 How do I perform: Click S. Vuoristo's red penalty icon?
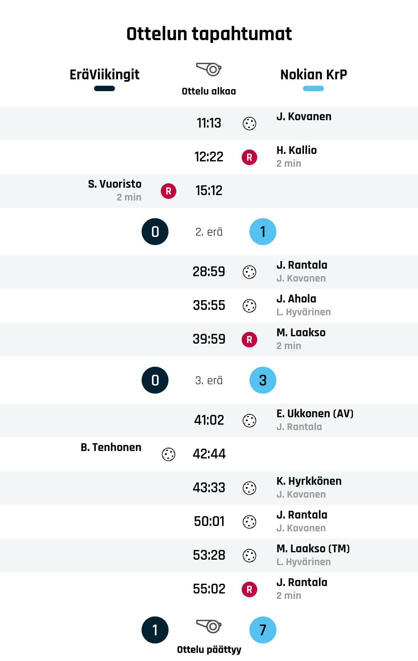click(169, 191)
